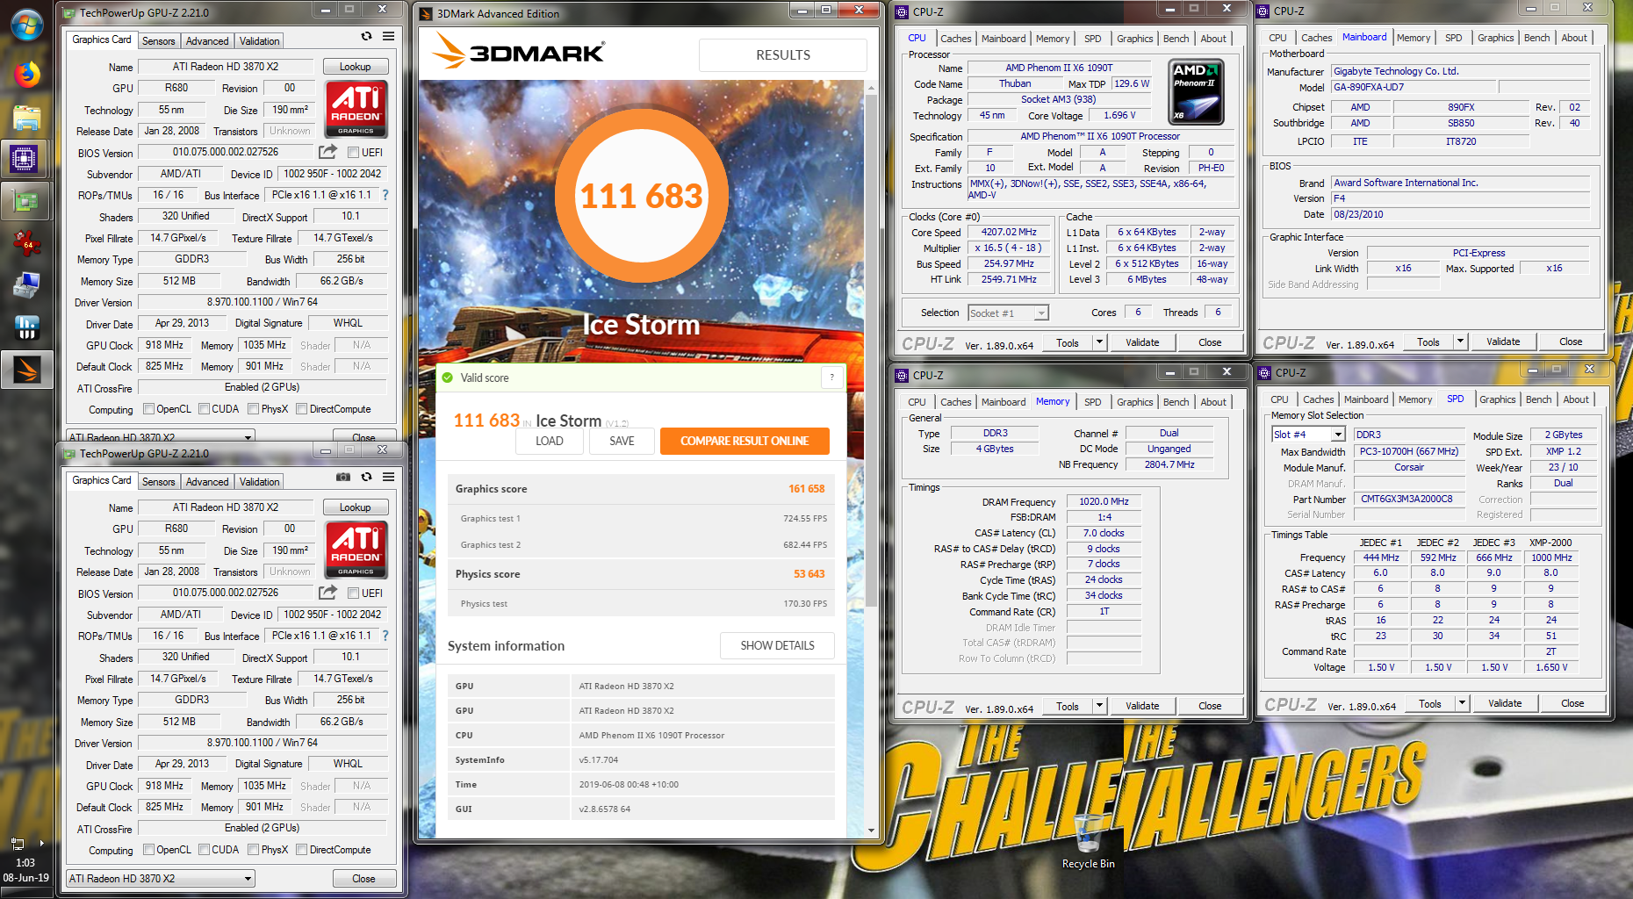The image size is (1633, 899).
Task: Expand Tools arrow in CPU-Z Memory window
Action: (x=1099, y=706)
